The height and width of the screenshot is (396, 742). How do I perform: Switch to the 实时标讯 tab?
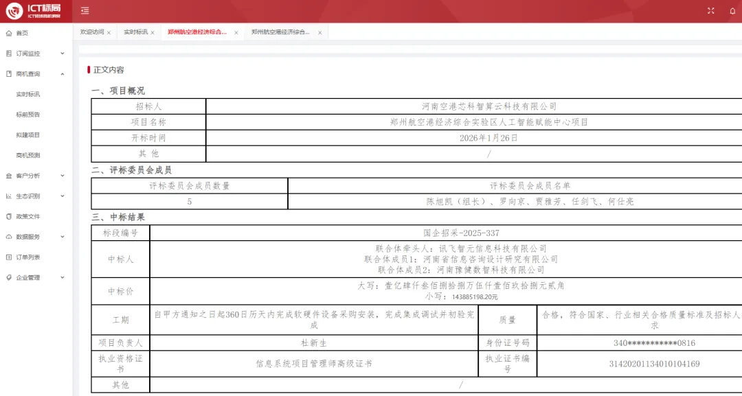136,32
